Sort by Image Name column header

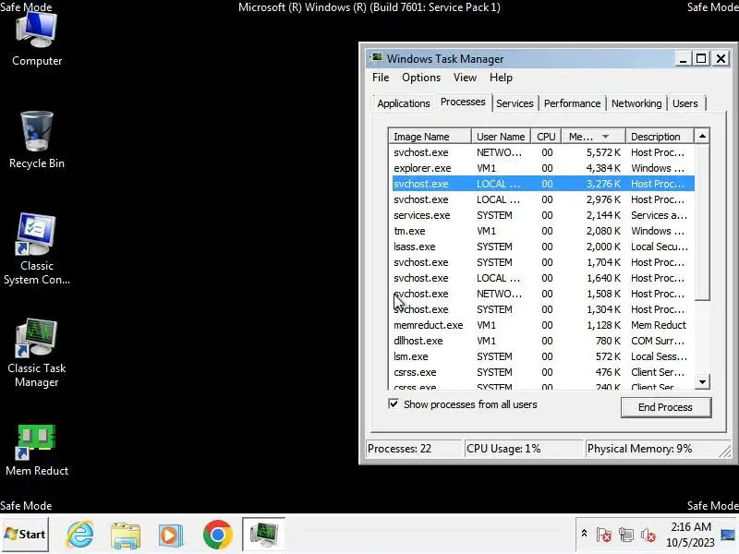430,137
